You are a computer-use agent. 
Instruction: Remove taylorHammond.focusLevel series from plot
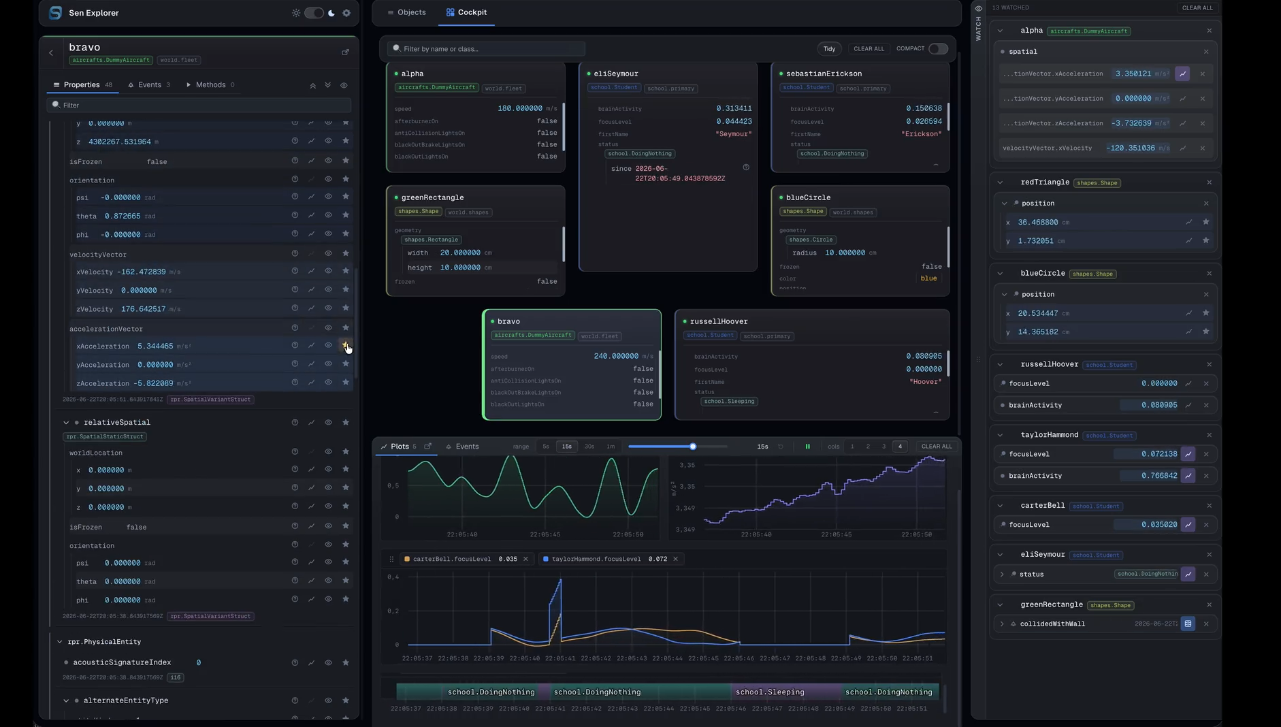pos(675,559)
